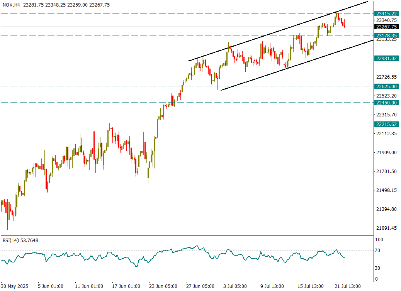Click the 30 May 2025 date label

[15, 286]
